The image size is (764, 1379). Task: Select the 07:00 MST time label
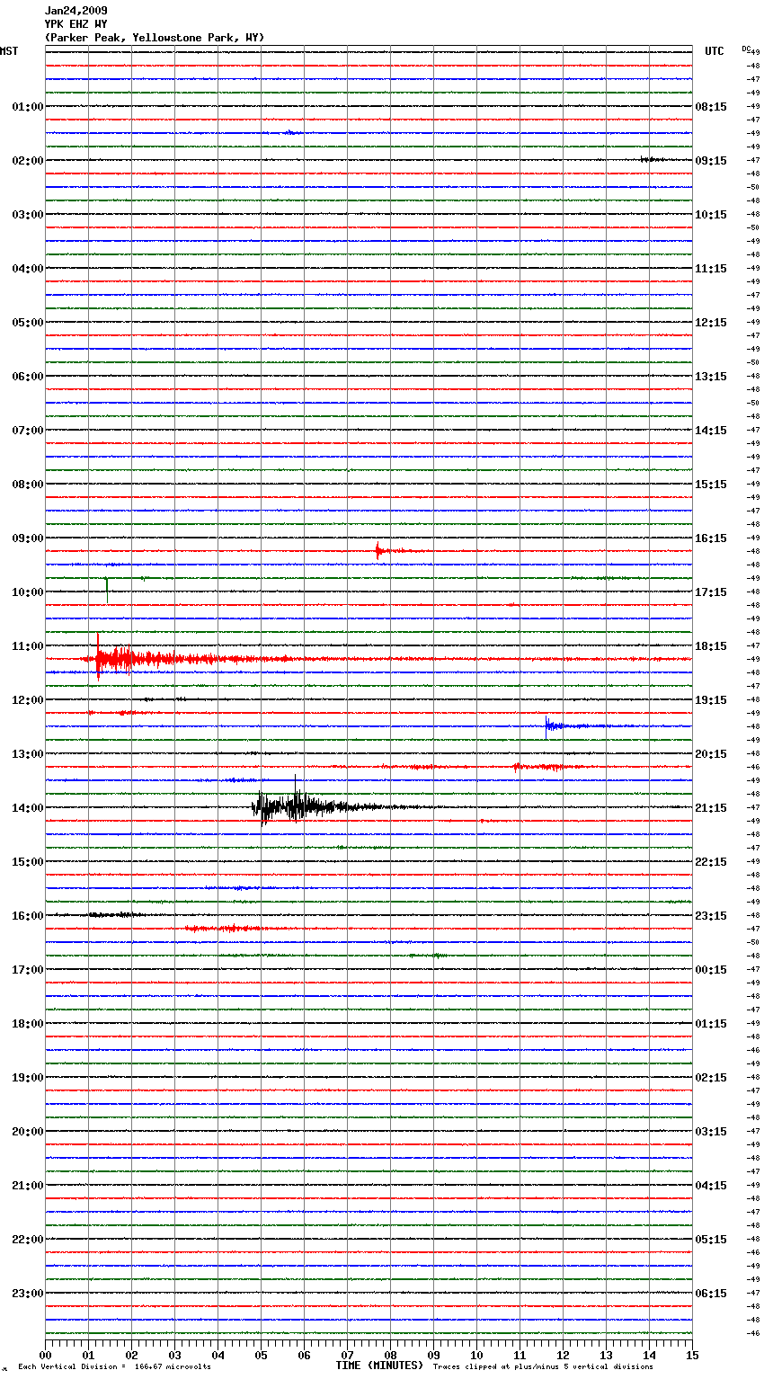tap(28, 431)
